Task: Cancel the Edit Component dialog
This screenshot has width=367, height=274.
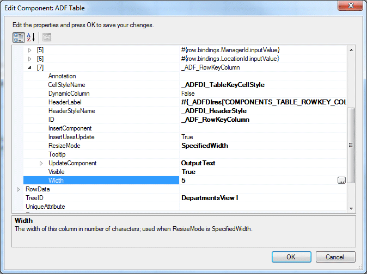Action: (335, 257)
